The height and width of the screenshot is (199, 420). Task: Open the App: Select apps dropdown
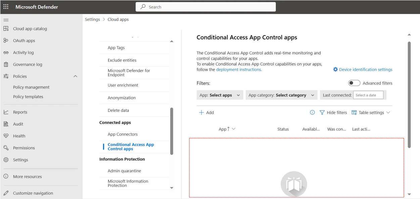pyautogui.click(x=219, y=95)
